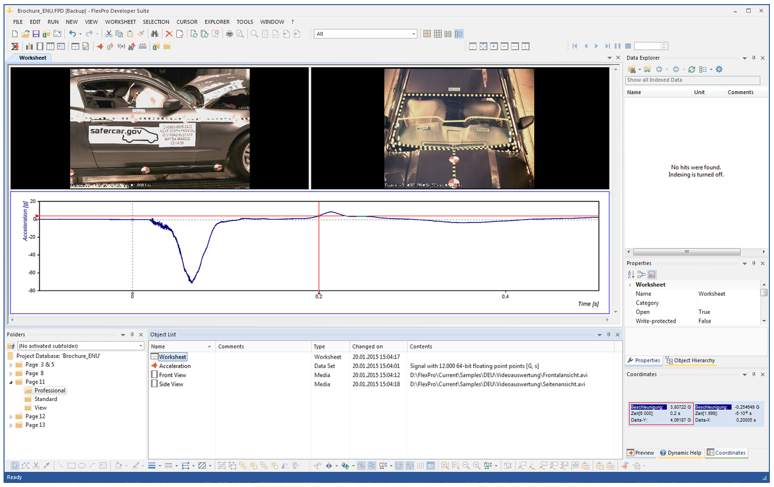This screenshot has height=487, width=774.
Task: Select the Standard folder in tree
Action: (x=45, y=399)
